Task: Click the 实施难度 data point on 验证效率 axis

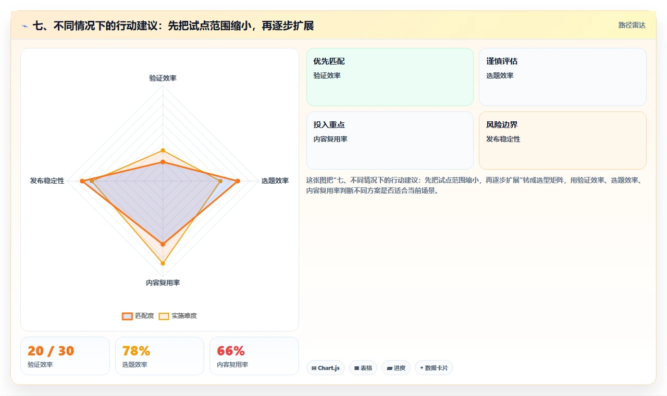Action: [163, 150]
